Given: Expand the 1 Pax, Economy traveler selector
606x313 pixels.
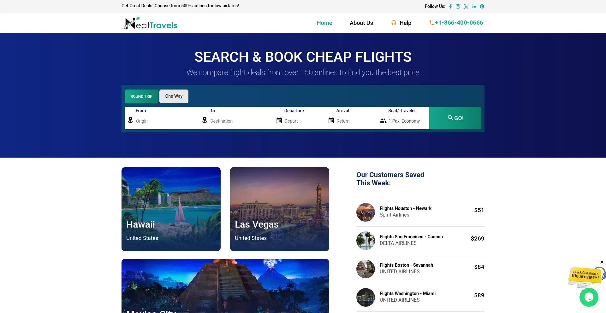Looking at the screenshot, I should [400, 121].
